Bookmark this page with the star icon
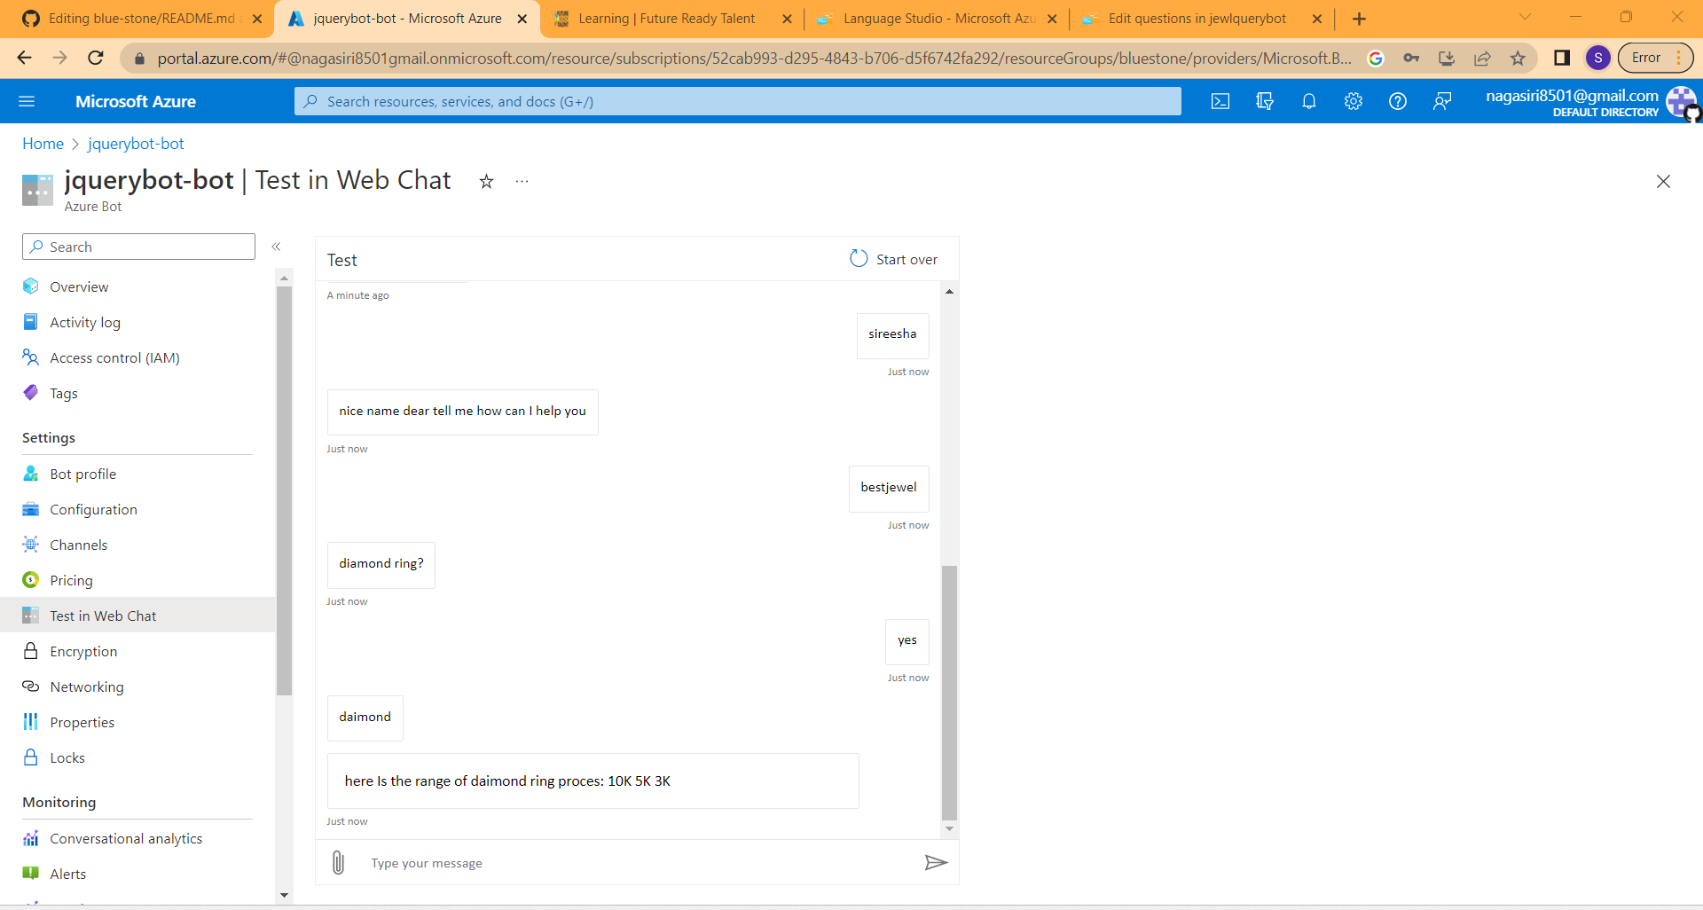Viewport: 1703px width, 910px height. 1518,58
